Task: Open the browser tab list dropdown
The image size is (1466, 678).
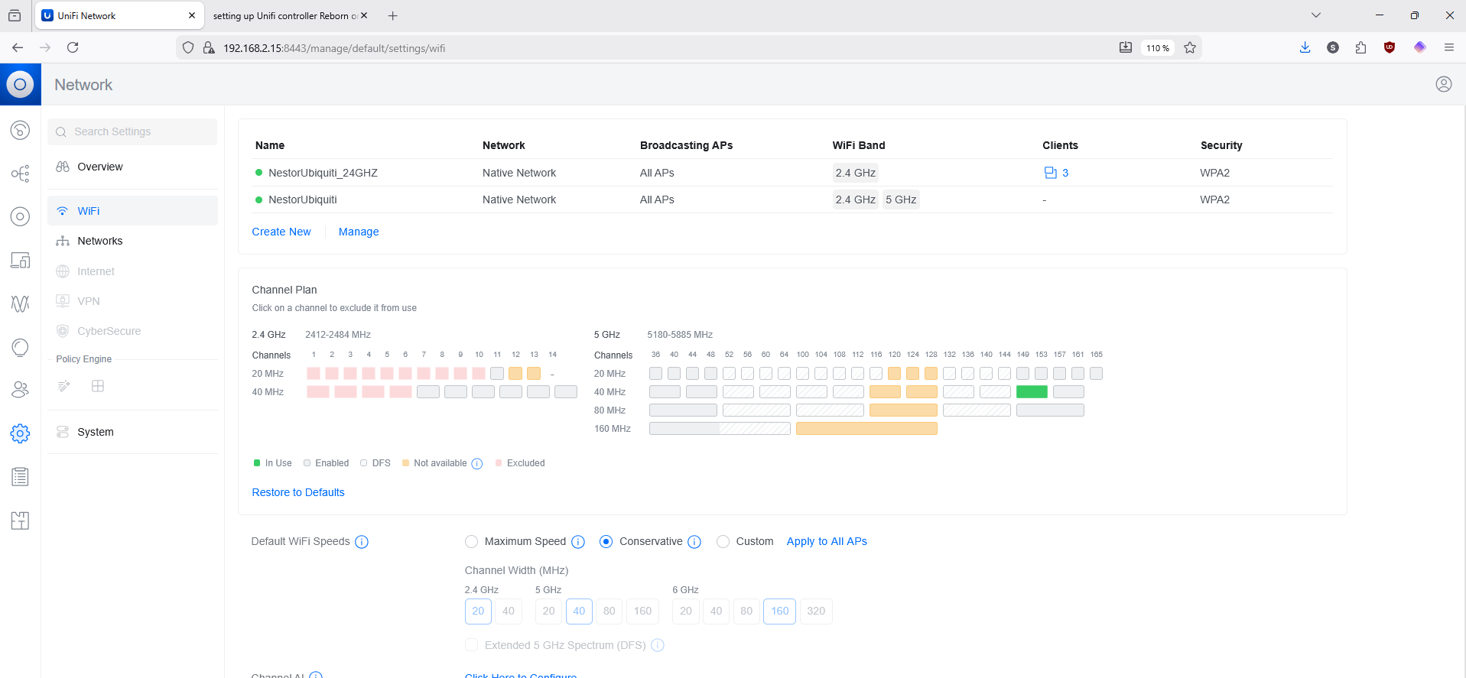Action: [x=1315, y=15]
